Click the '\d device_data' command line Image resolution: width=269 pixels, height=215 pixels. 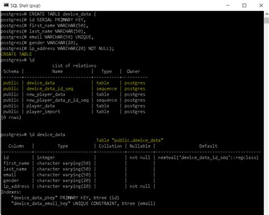(33, 135)
